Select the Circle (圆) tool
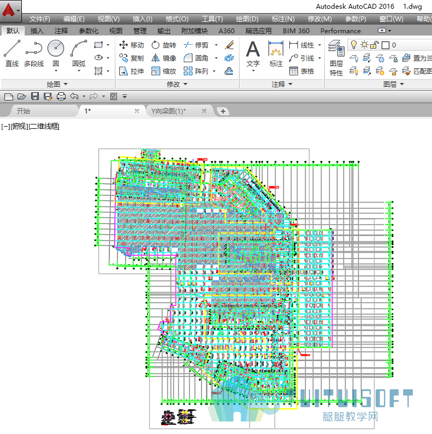 coord(56,53)
